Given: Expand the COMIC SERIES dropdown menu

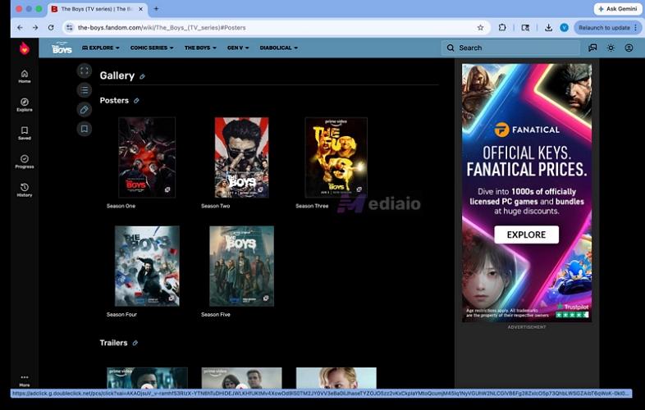Looking at the screenshot, I should 152,48.
